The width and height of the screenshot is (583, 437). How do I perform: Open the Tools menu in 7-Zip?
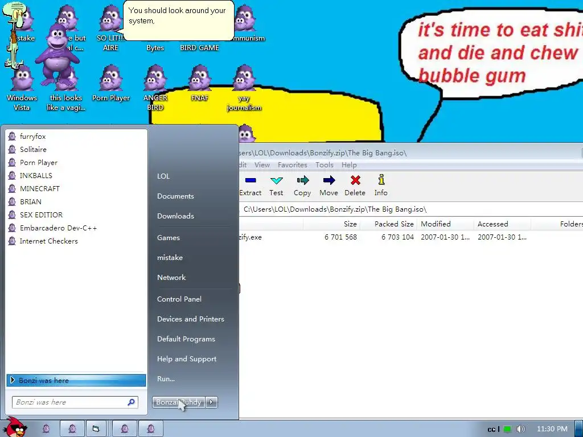point(325,165)
